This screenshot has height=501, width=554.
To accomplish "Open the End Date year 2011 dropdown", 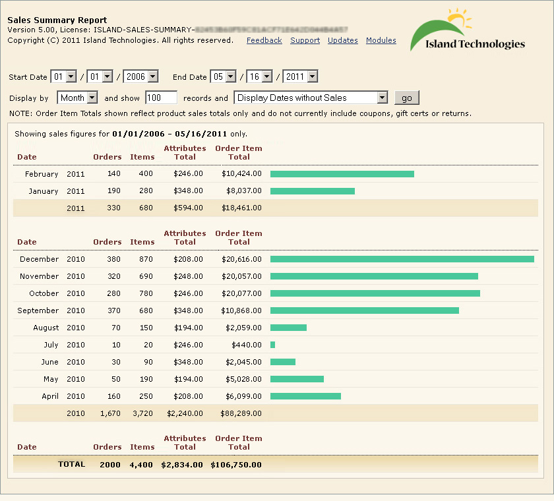I will click(300, 76).
